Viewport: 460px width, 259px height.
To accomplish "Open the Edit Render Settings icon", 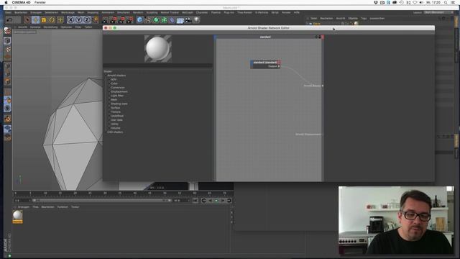I will coord(130,20).
